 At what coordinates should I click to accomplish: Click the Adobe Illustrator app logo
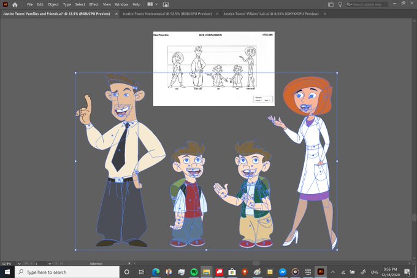tap(5, 4)
